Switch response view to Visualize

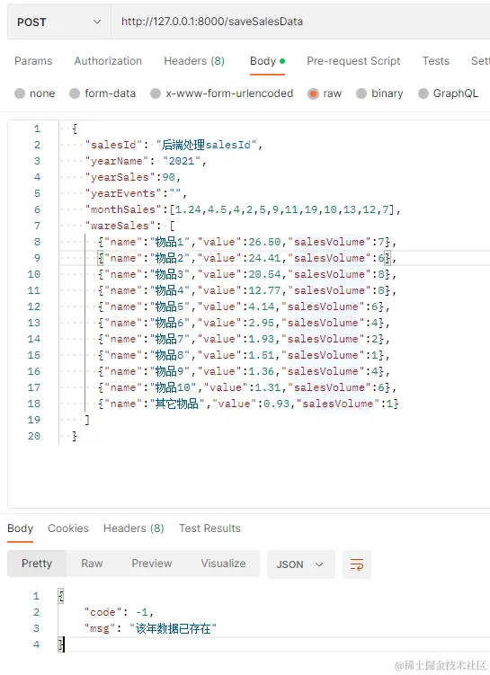[223, 564]
